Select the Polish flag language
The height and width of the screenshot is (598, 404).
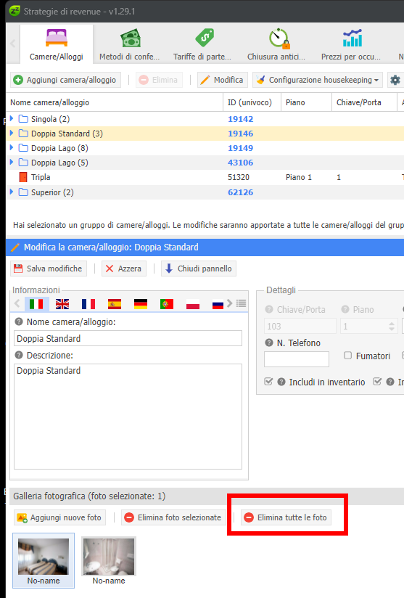click(x=193, y=304)
